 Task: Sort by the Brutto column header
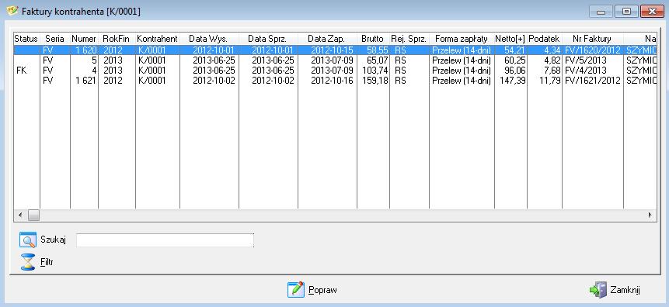(x=373, y=38)
